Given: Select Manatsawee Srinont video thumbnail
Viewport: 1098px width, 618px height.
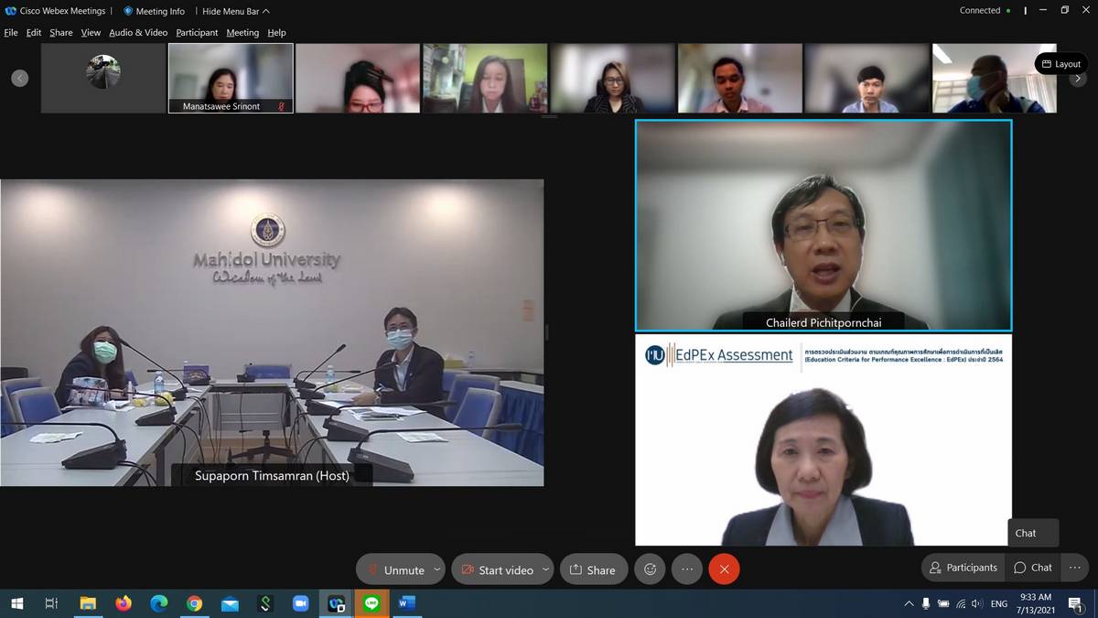Looking at the screenshot, I should pos(231,78).
